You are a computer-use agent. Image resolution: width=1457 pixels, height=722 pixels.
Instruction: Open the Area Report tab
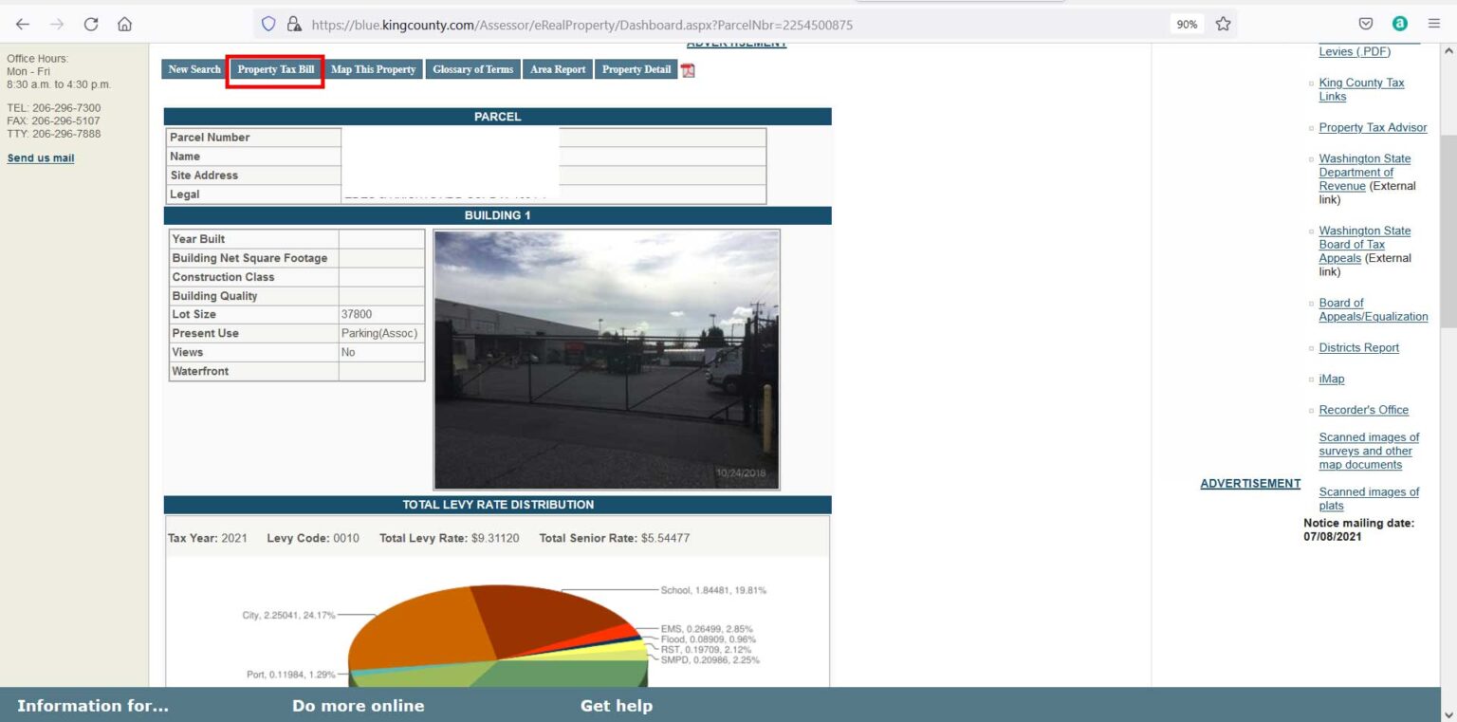click(558, 70)
